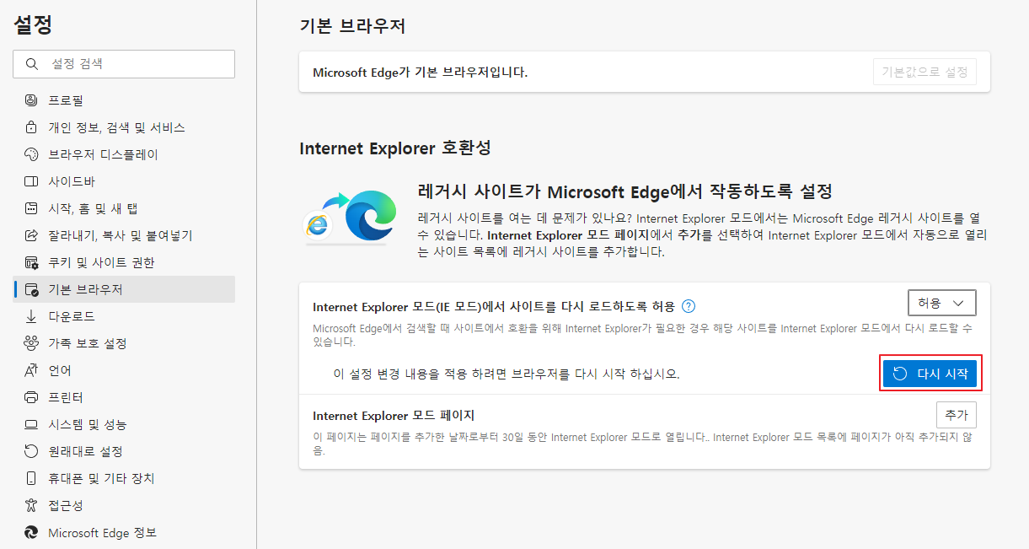Image resolution: width=1029 pixels, height=549 pixels.
Task: Click the 'Internet Explorer 모드 페이지' heading text
Action: click(x=394, y=416)
